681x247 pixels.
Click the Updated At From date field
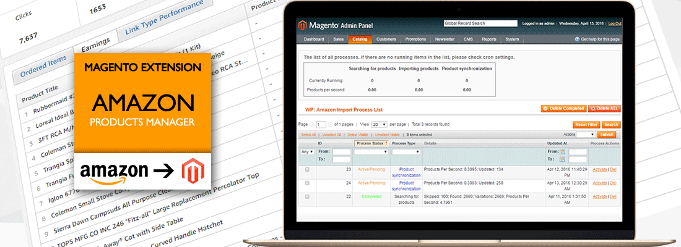(x=578, y=152)
